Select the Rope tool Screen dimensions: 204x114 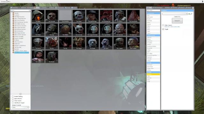pos(153,28)
